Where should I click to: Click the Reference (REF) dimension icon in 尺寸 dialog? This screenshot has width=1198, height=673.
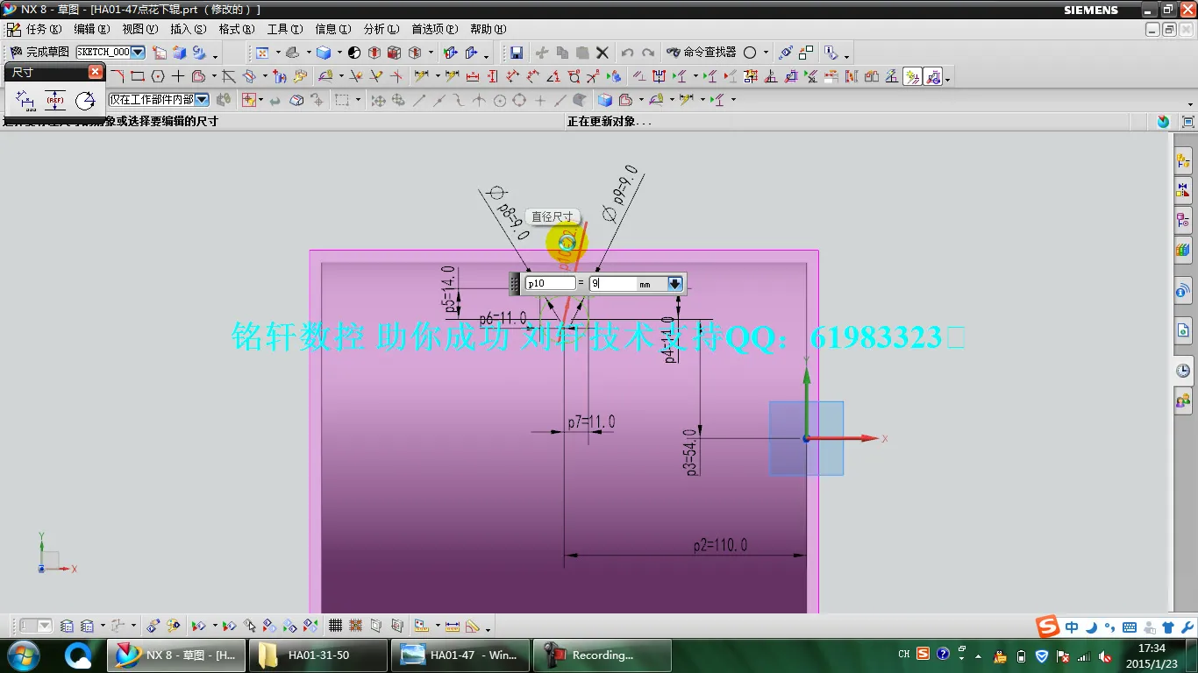click(54, 99)
